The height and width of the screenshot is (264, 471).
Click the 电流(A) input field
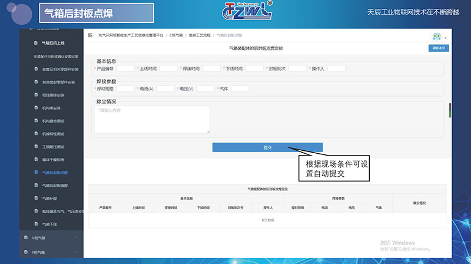point(165,89)
